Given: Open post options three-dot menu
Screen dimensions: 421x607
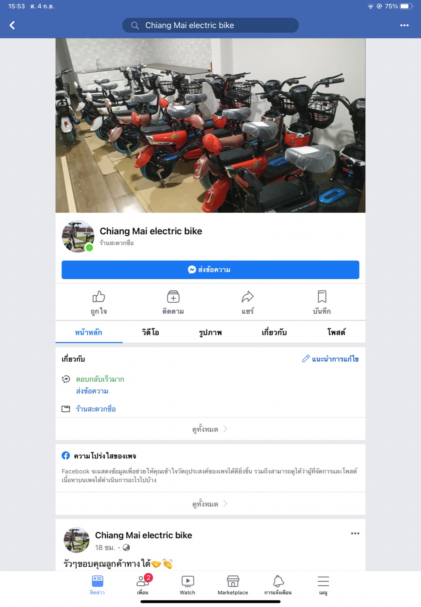Looking at the screenshot, I should point(355,533).
